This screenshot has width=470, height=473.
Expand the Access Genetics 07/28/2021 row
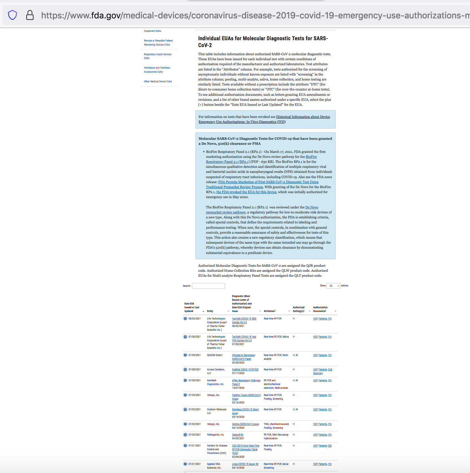pyautogui.click(x=185, y=369)
